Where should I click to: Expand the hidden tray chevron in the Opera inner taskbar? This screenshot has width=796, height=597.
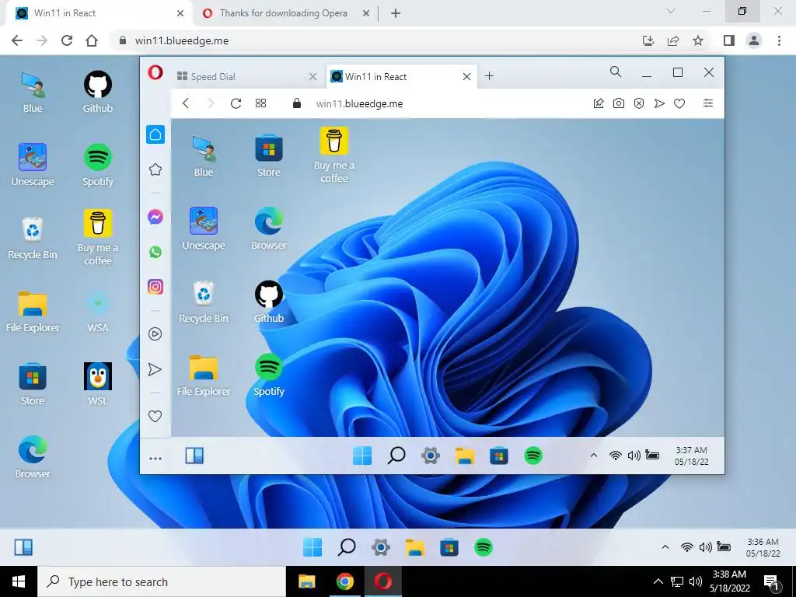[x=593, y=456]
